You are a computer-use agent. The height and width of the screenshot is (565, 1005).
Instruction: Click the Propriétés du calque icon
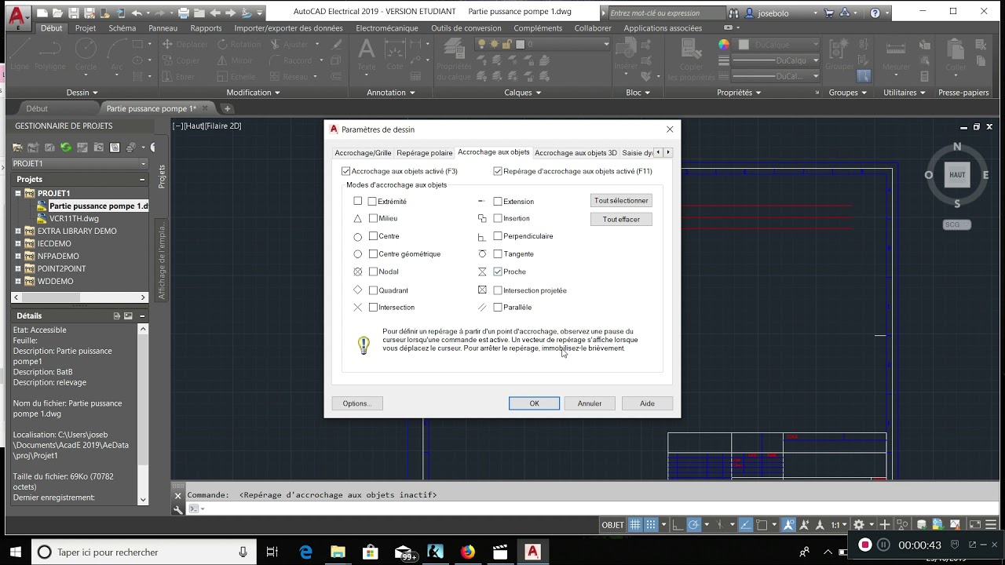453,58
